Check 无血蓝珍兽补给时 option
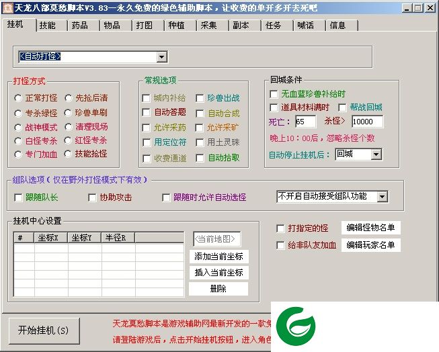This screenshot has width=439, height=352. tap(274, 94)
